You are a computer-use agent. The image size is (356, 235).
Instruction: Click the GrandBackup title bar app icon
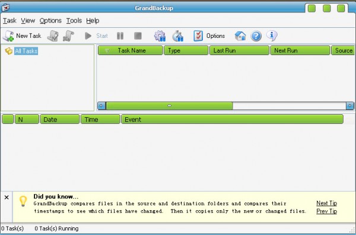[x=5, y=8]
